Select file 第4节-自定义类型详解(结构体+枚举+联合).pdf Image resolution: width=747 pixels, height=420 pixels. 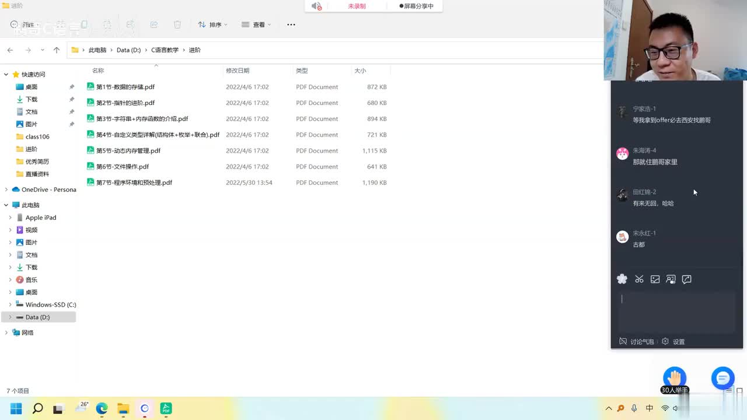158,135
